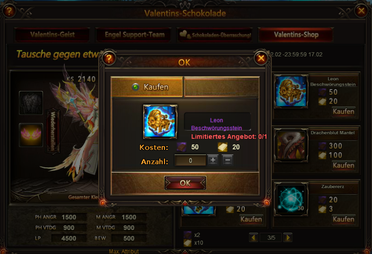Screen dimensions: 372x254
Task: Go to previous shop page arrow
Action: [x=254, y=238]
